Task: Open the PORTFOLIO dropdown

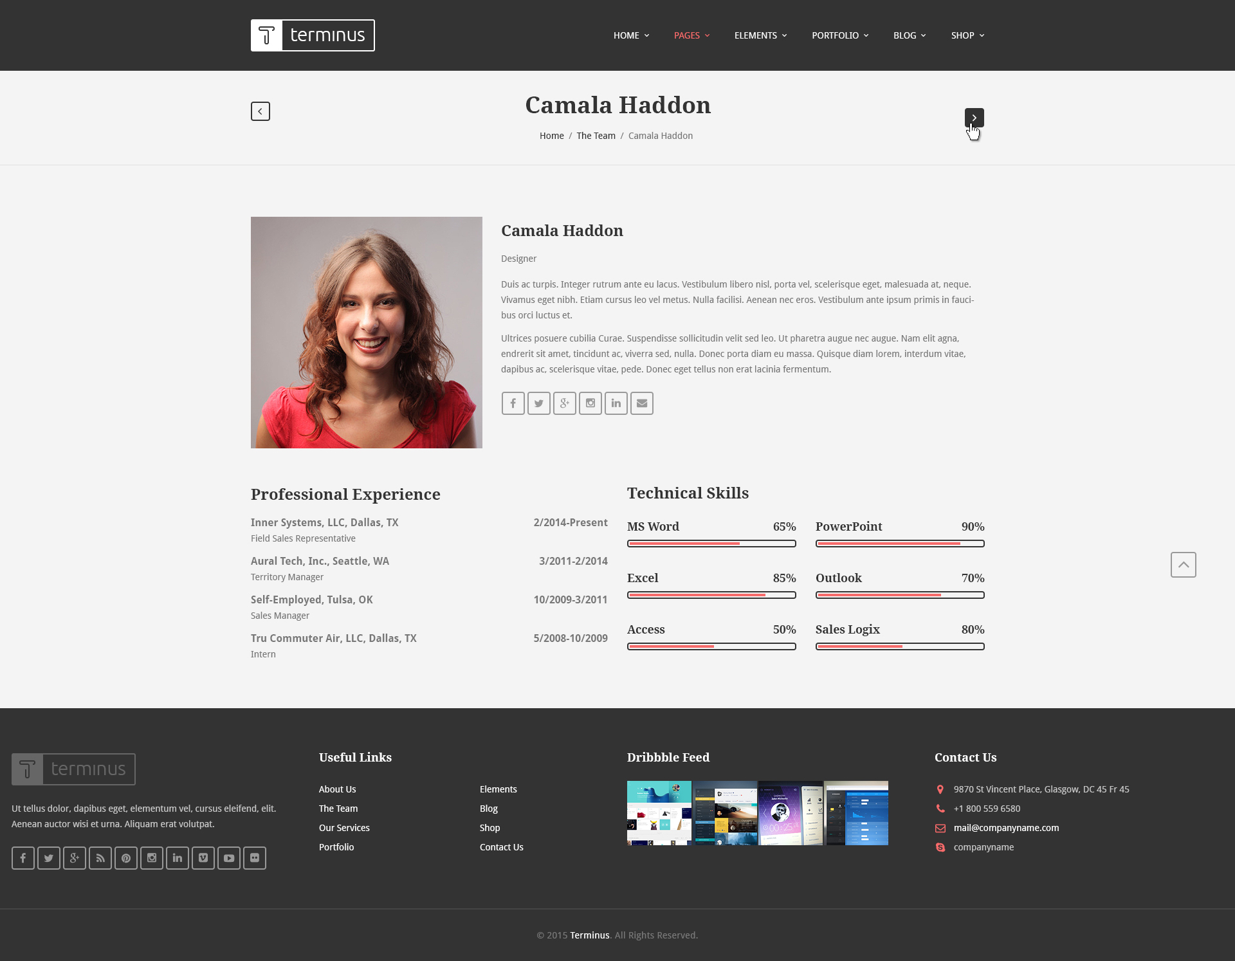Action: [x=840, y=35]
